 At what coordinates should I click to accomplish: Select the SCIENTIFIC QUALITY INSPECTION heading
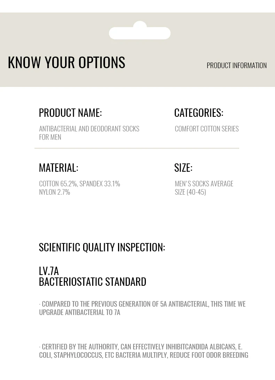(x=102, y=247)
